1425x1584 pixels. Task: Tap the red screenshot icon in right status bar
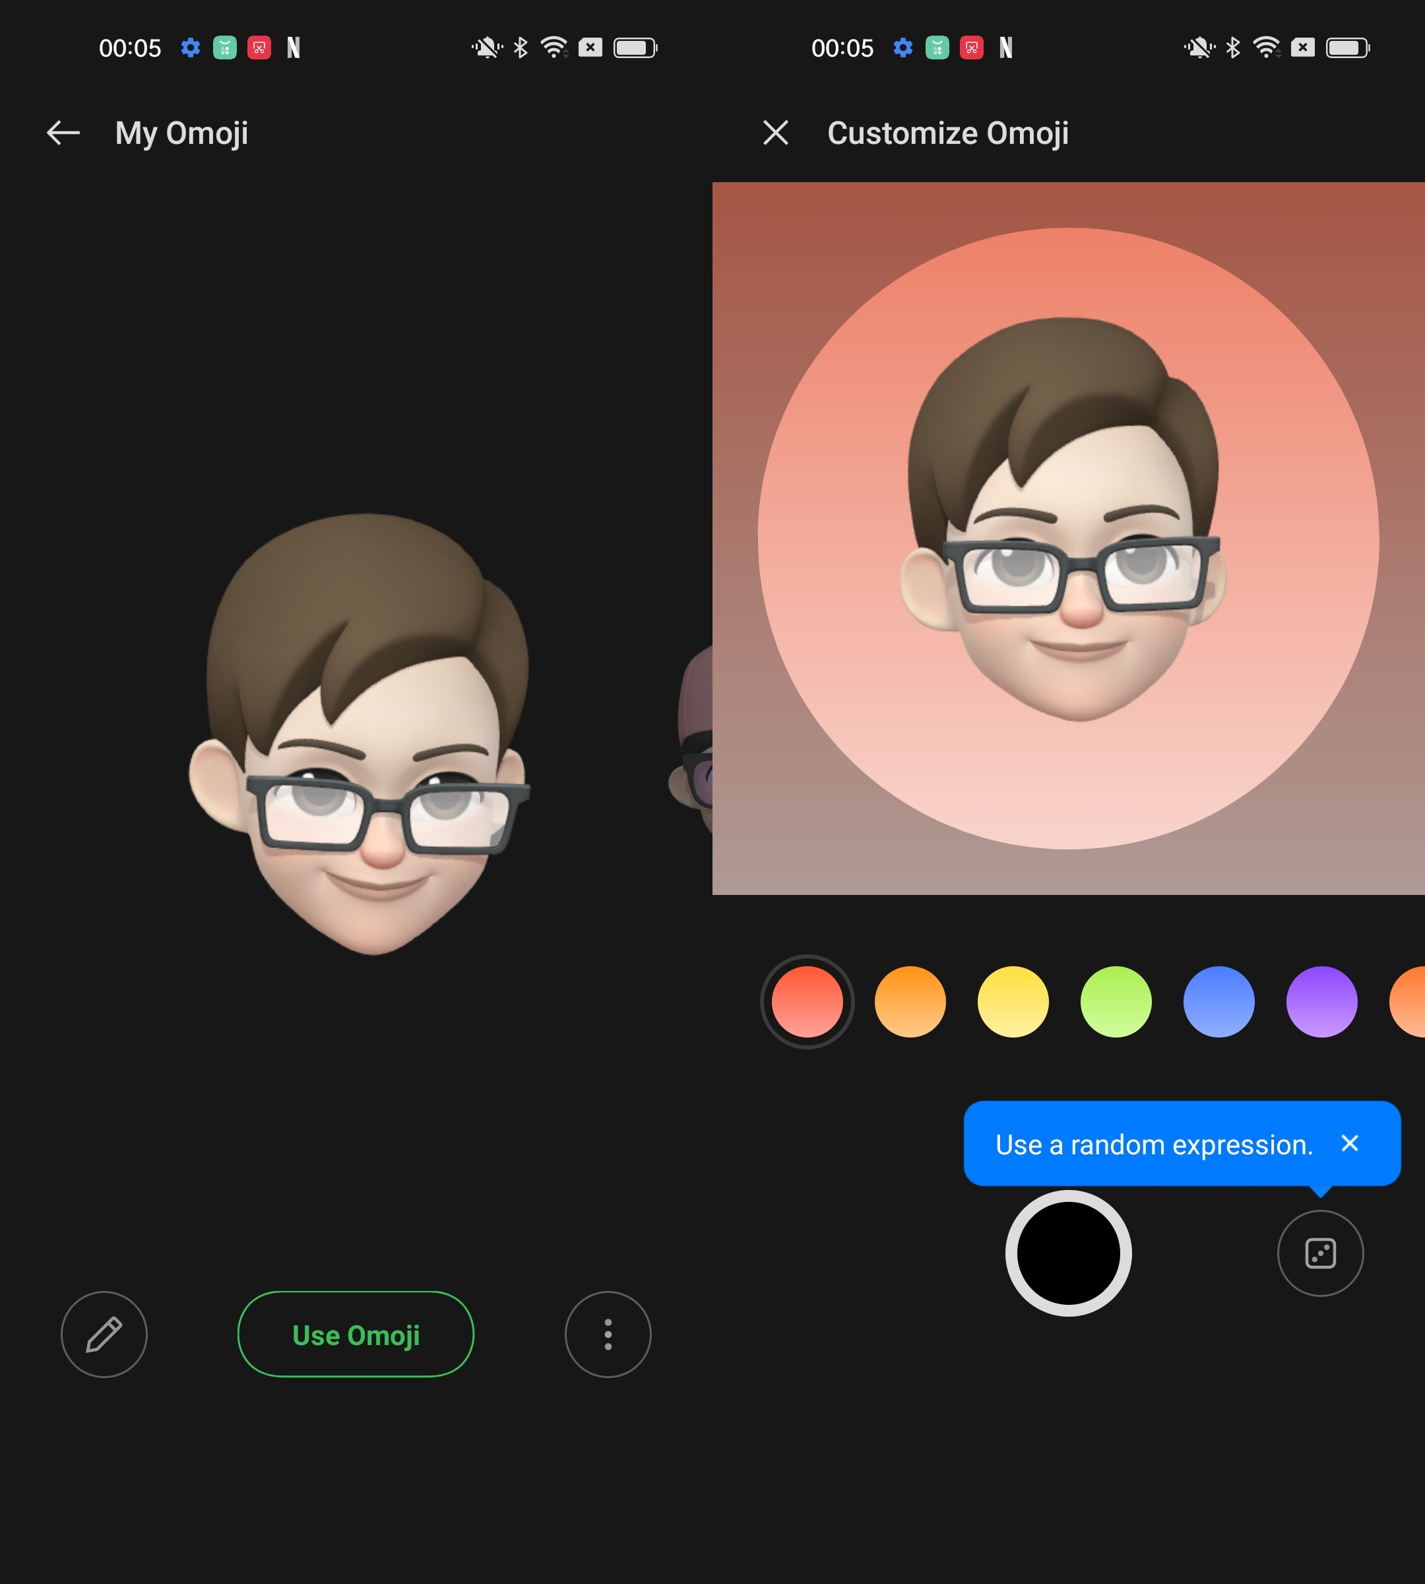972,48
